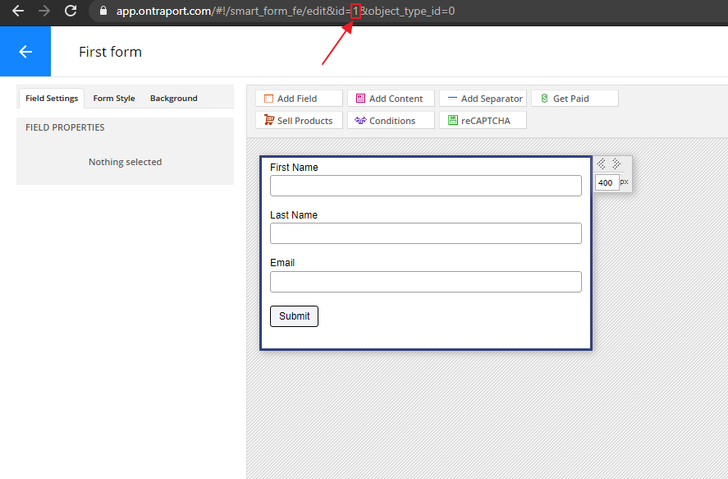Screen dimensions: 728x479
Task: Go back using the browser back arrow
Action: pos(18,12)
